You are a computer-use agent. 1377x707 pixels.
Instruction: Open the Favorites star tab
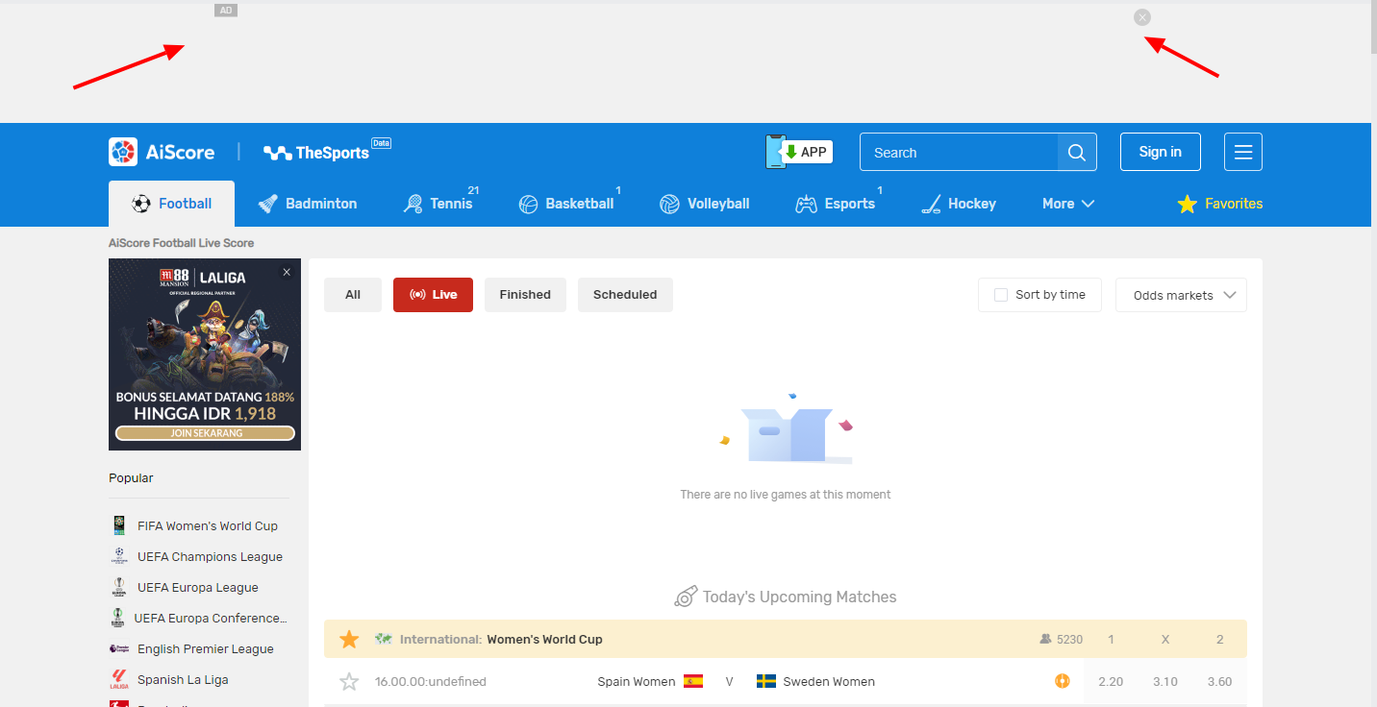coord(1220,204)
